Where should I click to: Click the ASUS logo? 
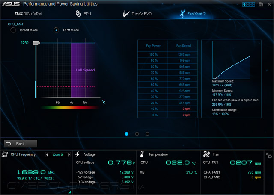(11, 4)
